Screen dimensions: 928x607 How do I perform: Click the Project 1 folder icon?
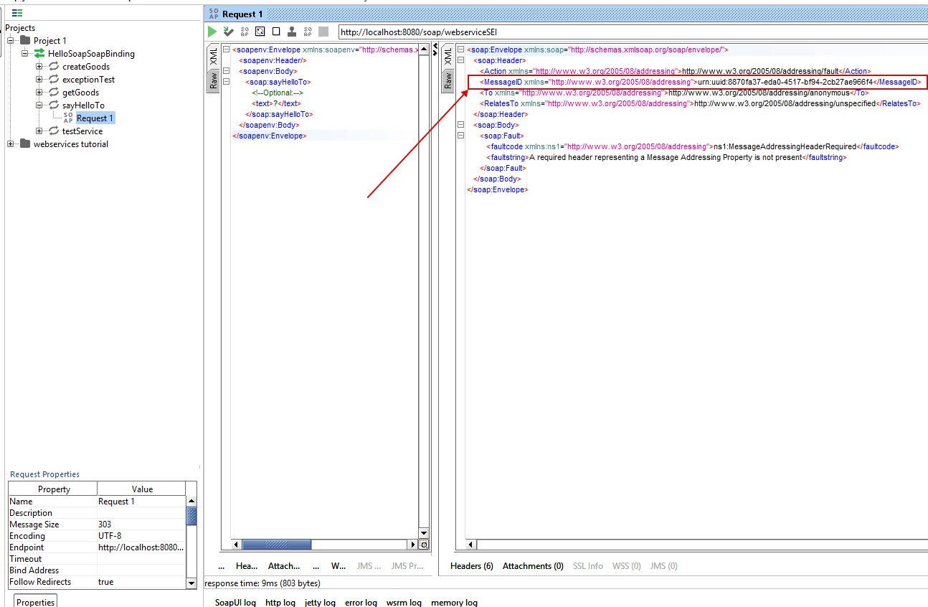(26, 40)
